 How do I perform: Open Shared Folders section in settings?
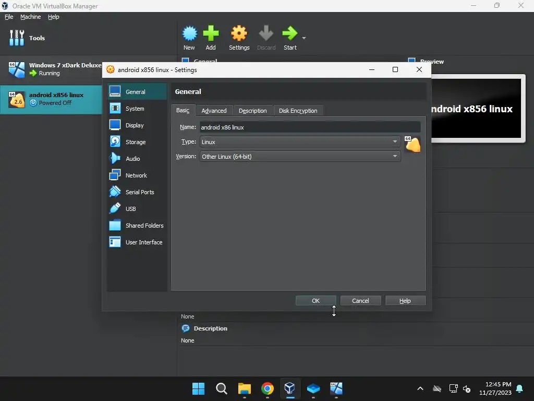(137, 226)
